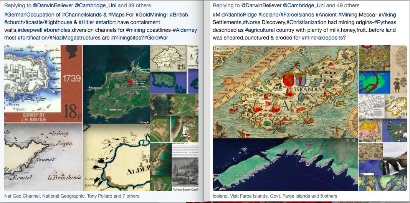The height and width of the screenshot is (203, 410).
Task: Click the #Christianization hashtag
Action: [x=306, y=23]
